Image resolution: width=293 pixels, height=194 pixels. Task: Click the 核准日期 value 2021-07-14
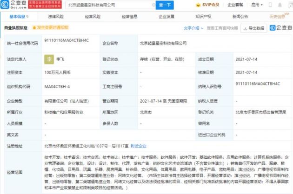246,72
